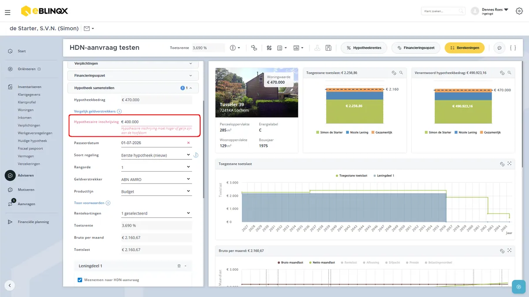Viewport: 529px width, 297px height.
Task: Open Adviseren in the sidebar
Action: pos(26,176)
